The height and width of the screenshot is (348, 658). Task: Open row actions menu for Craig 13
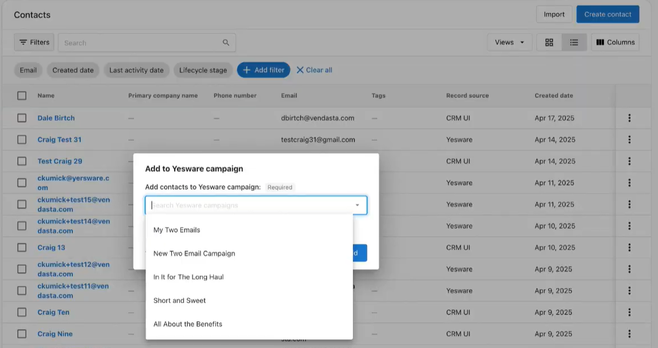click(x=629, y=248)
